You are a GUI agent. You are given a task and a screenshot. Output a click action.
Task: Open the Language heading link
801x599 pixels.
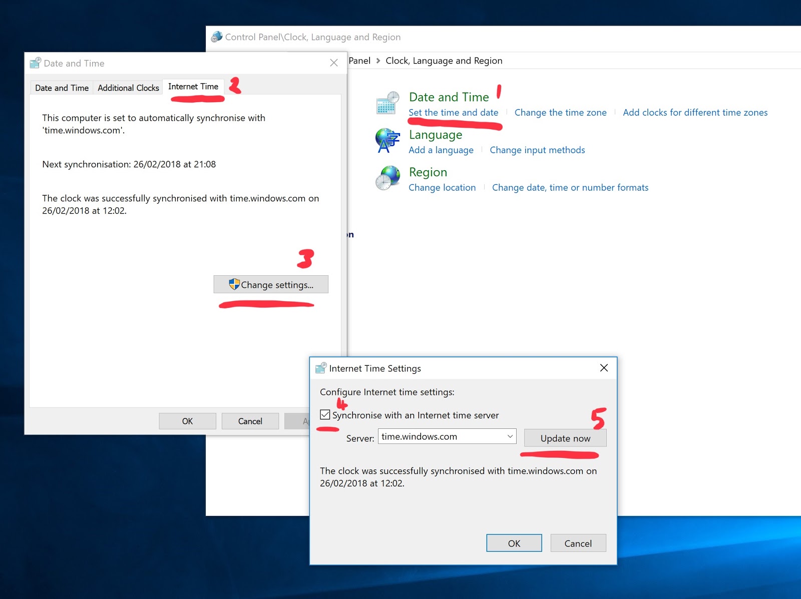coord(436,135)
